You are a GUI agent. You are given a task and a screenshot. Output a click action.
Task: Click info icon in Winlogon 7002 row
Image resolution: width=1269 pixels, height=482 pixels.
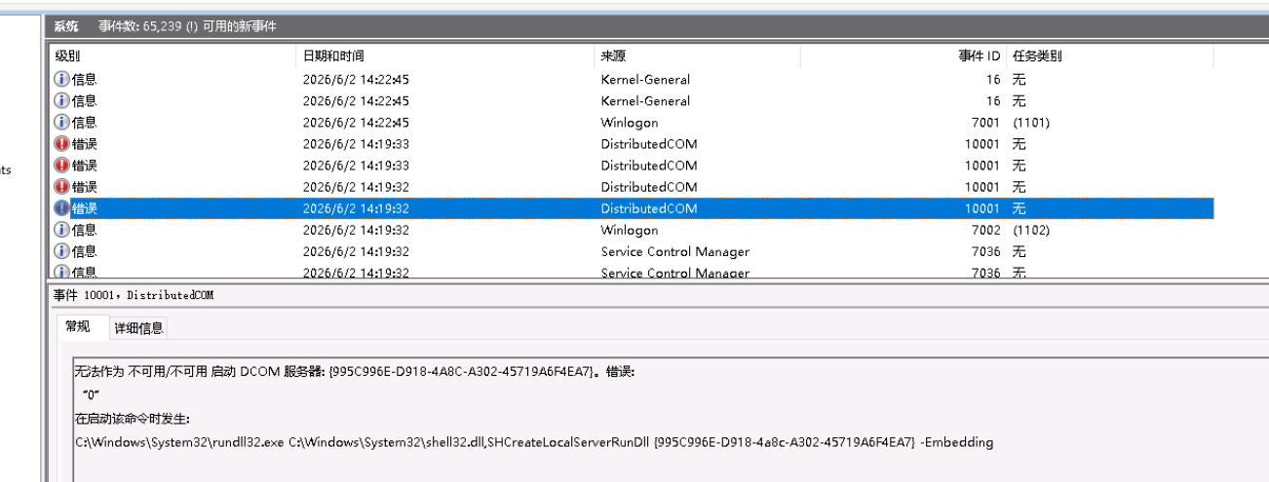click(61, 230)
